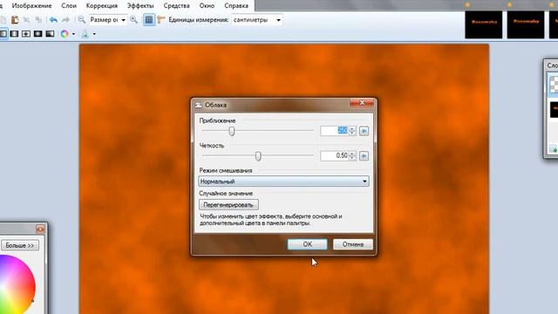This screenshot has width=558, height=314.
Task: Click the Приближение slider thumb
Action: point(232,132)
